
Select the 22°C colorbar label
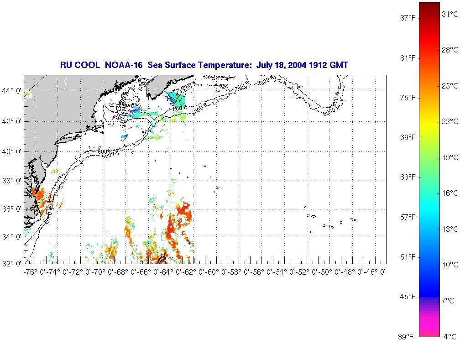click(450, 122)
